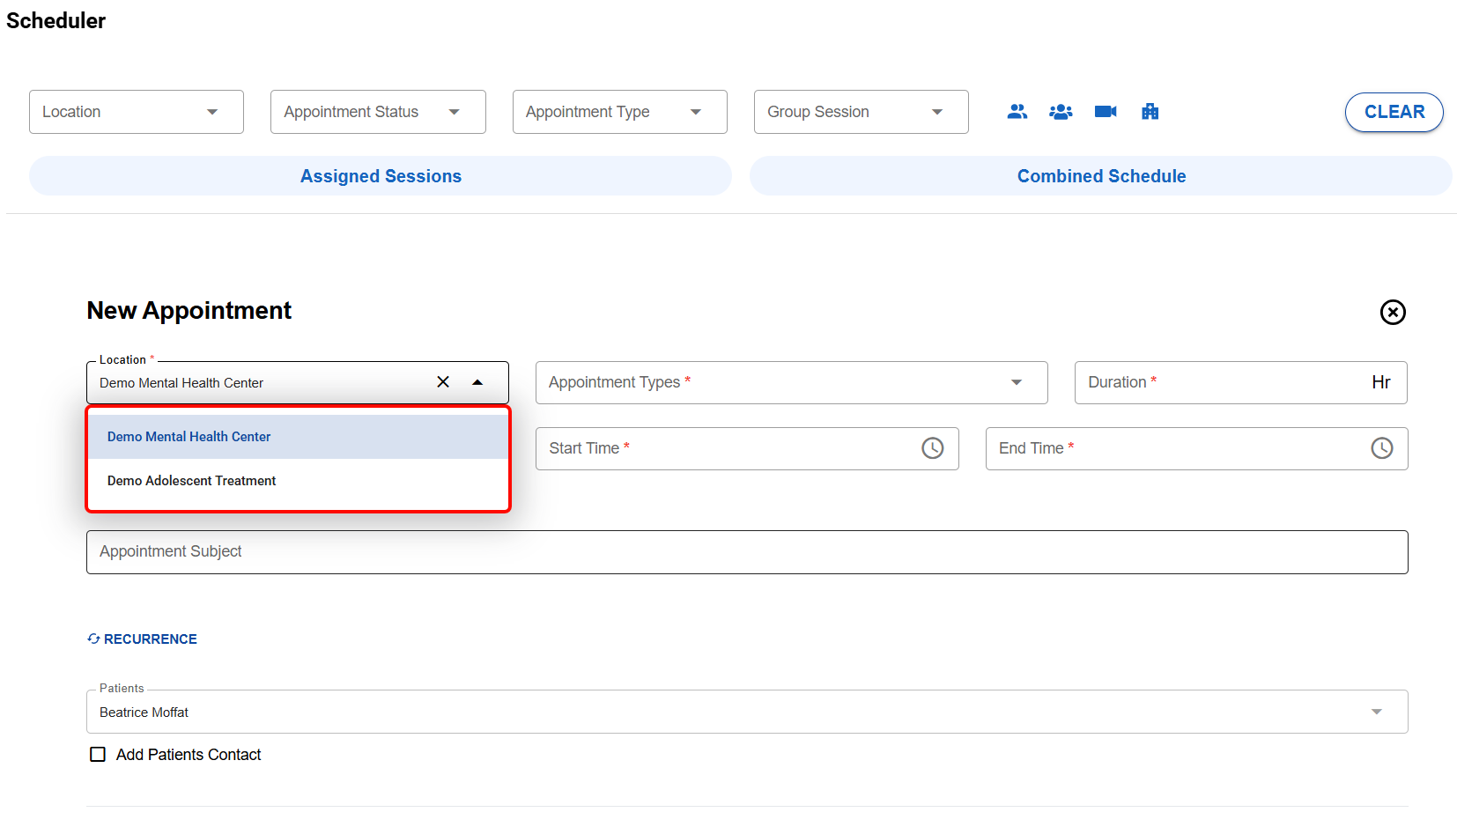Click the video camera telehealth icon

pyautogui.click(x=1105, y=112)
